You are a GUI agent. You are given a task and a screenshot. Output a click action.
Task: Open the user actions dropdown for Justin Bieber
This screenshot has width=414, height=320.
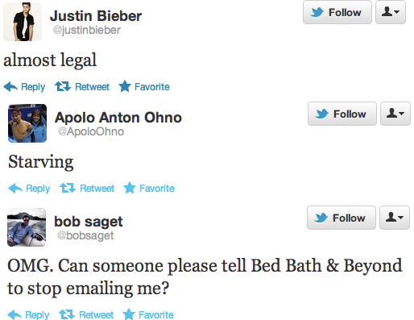point(391,12)
